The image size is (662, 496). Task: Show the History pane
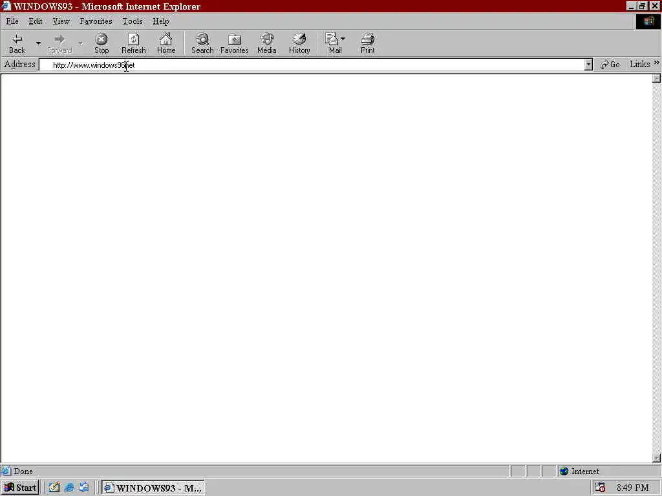tap(299, 43)
